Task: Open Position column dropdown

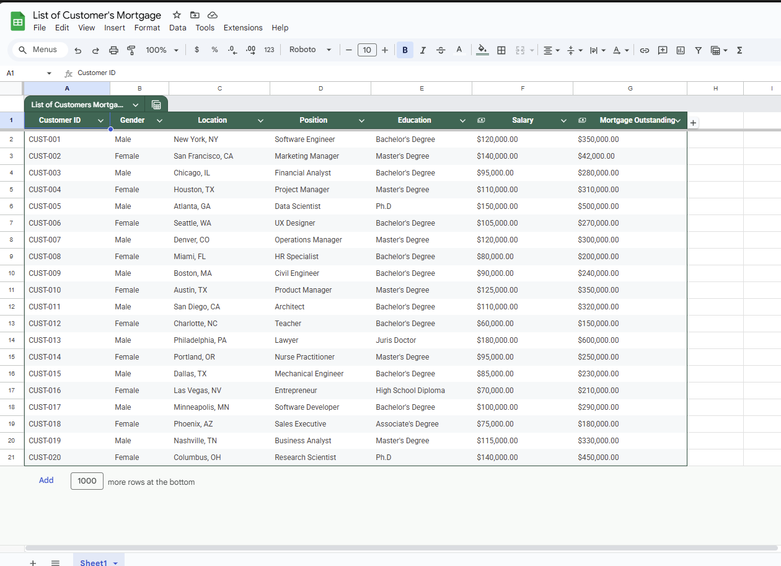Action: tap(361, 120)
